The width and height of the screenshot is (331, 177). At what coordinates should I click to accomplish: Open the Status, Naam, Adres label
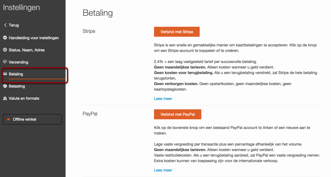coord(26,50)
